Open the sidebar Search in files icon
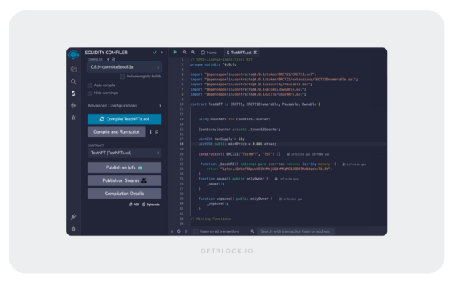 tap(74, 81)
